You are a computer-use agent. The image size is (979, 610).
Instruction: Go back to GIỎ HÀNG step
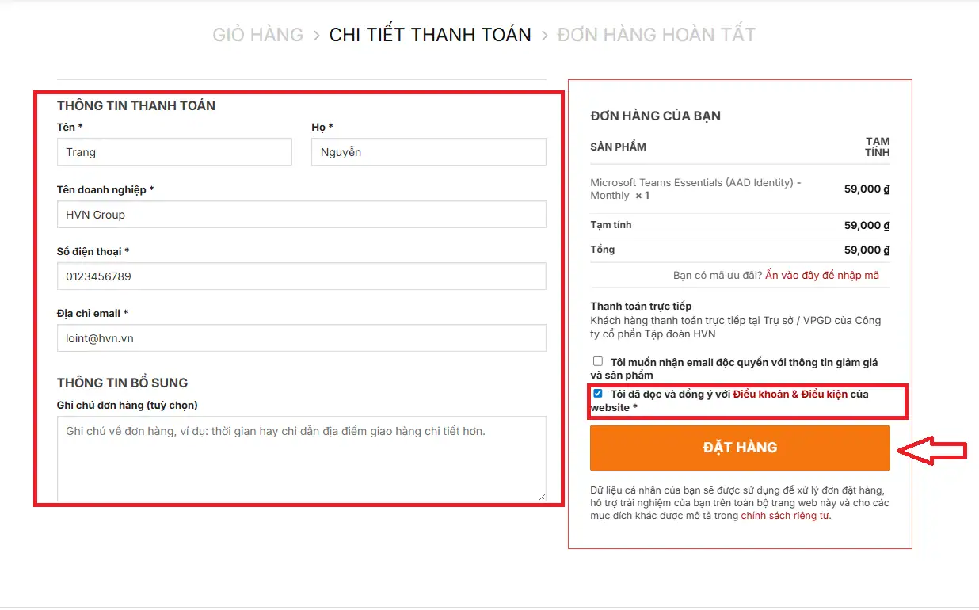[x=257, y=35]
